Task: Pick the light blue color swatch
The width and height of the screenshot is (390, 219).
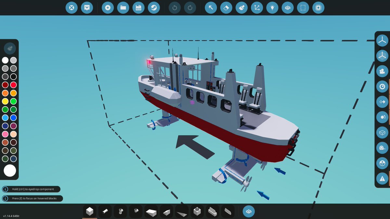Action: click(5, 118)
